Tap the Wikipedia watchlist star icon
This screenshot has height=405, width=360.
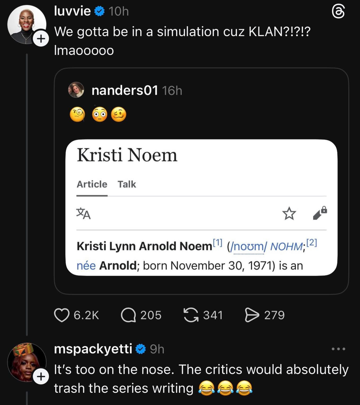click(x=289, y=214)
